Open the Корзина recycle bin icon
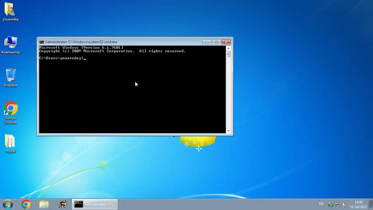This screenshot has width=373, height=210. (11, 78)
